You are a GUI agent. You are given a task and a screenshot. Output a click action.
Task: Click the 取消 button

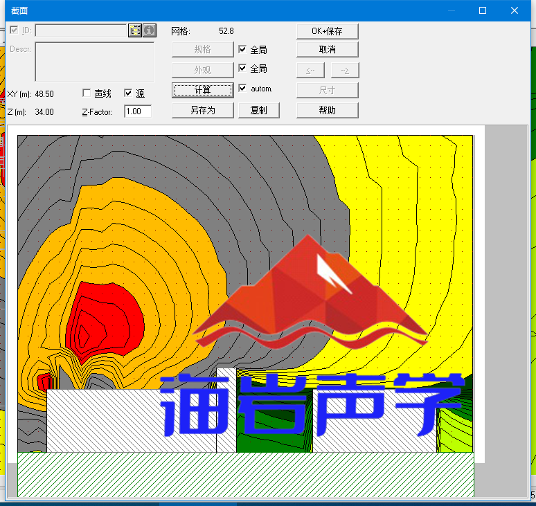point(328,50)
